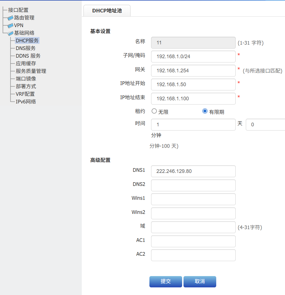Click the 基本设置 section heading
The height and width of the screenshot is (295, 285).
[x=100, y=31]
